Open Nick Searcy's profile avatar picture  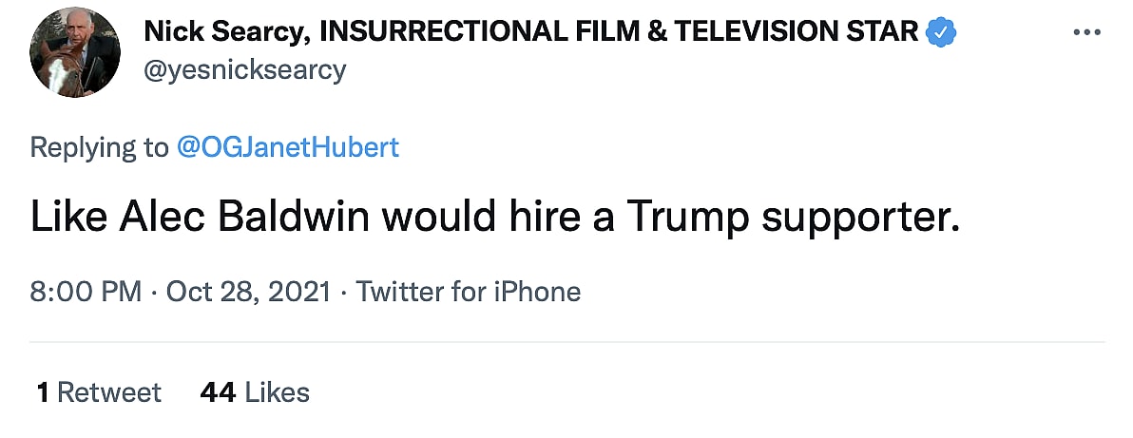[x=75, y=52]
